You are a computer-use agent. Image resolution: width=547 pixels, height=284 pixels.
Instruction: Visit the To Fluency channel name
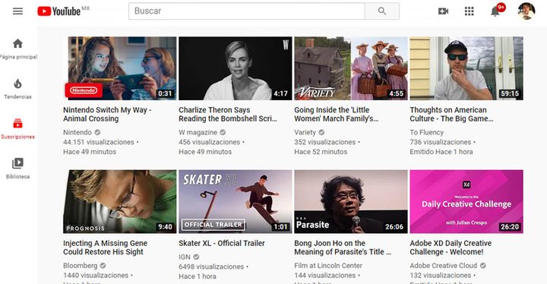tap(427, 132)
